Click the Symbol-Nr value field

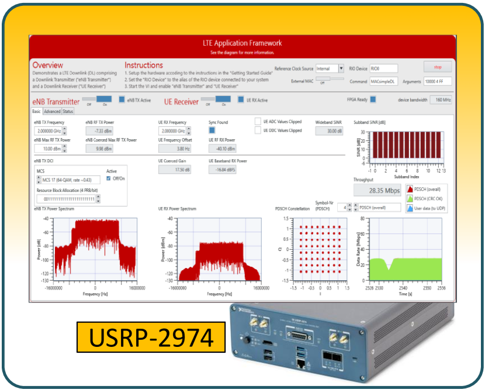click(x=342, y=208)
